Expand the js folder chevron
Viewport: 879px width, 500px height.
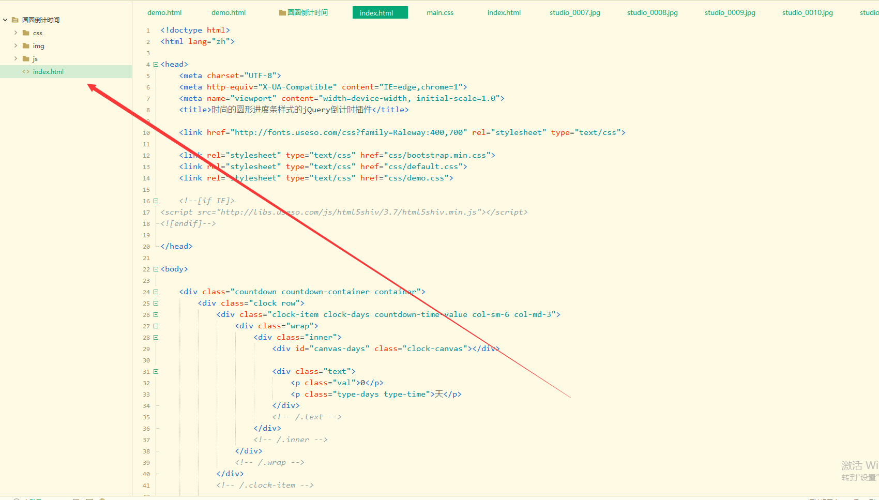[16, 58]
